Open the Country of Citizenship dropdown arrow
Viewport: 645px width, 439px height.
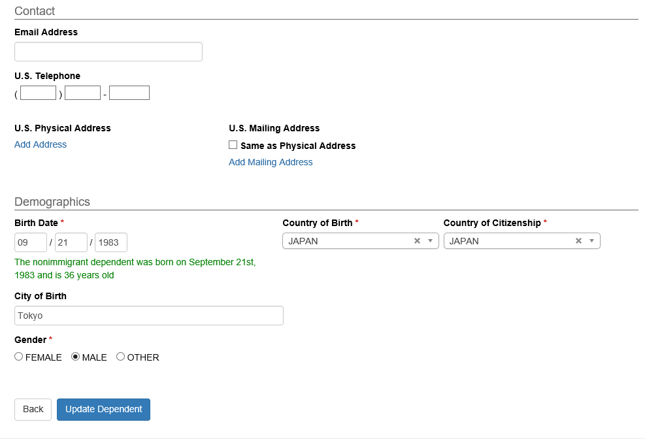591,241
